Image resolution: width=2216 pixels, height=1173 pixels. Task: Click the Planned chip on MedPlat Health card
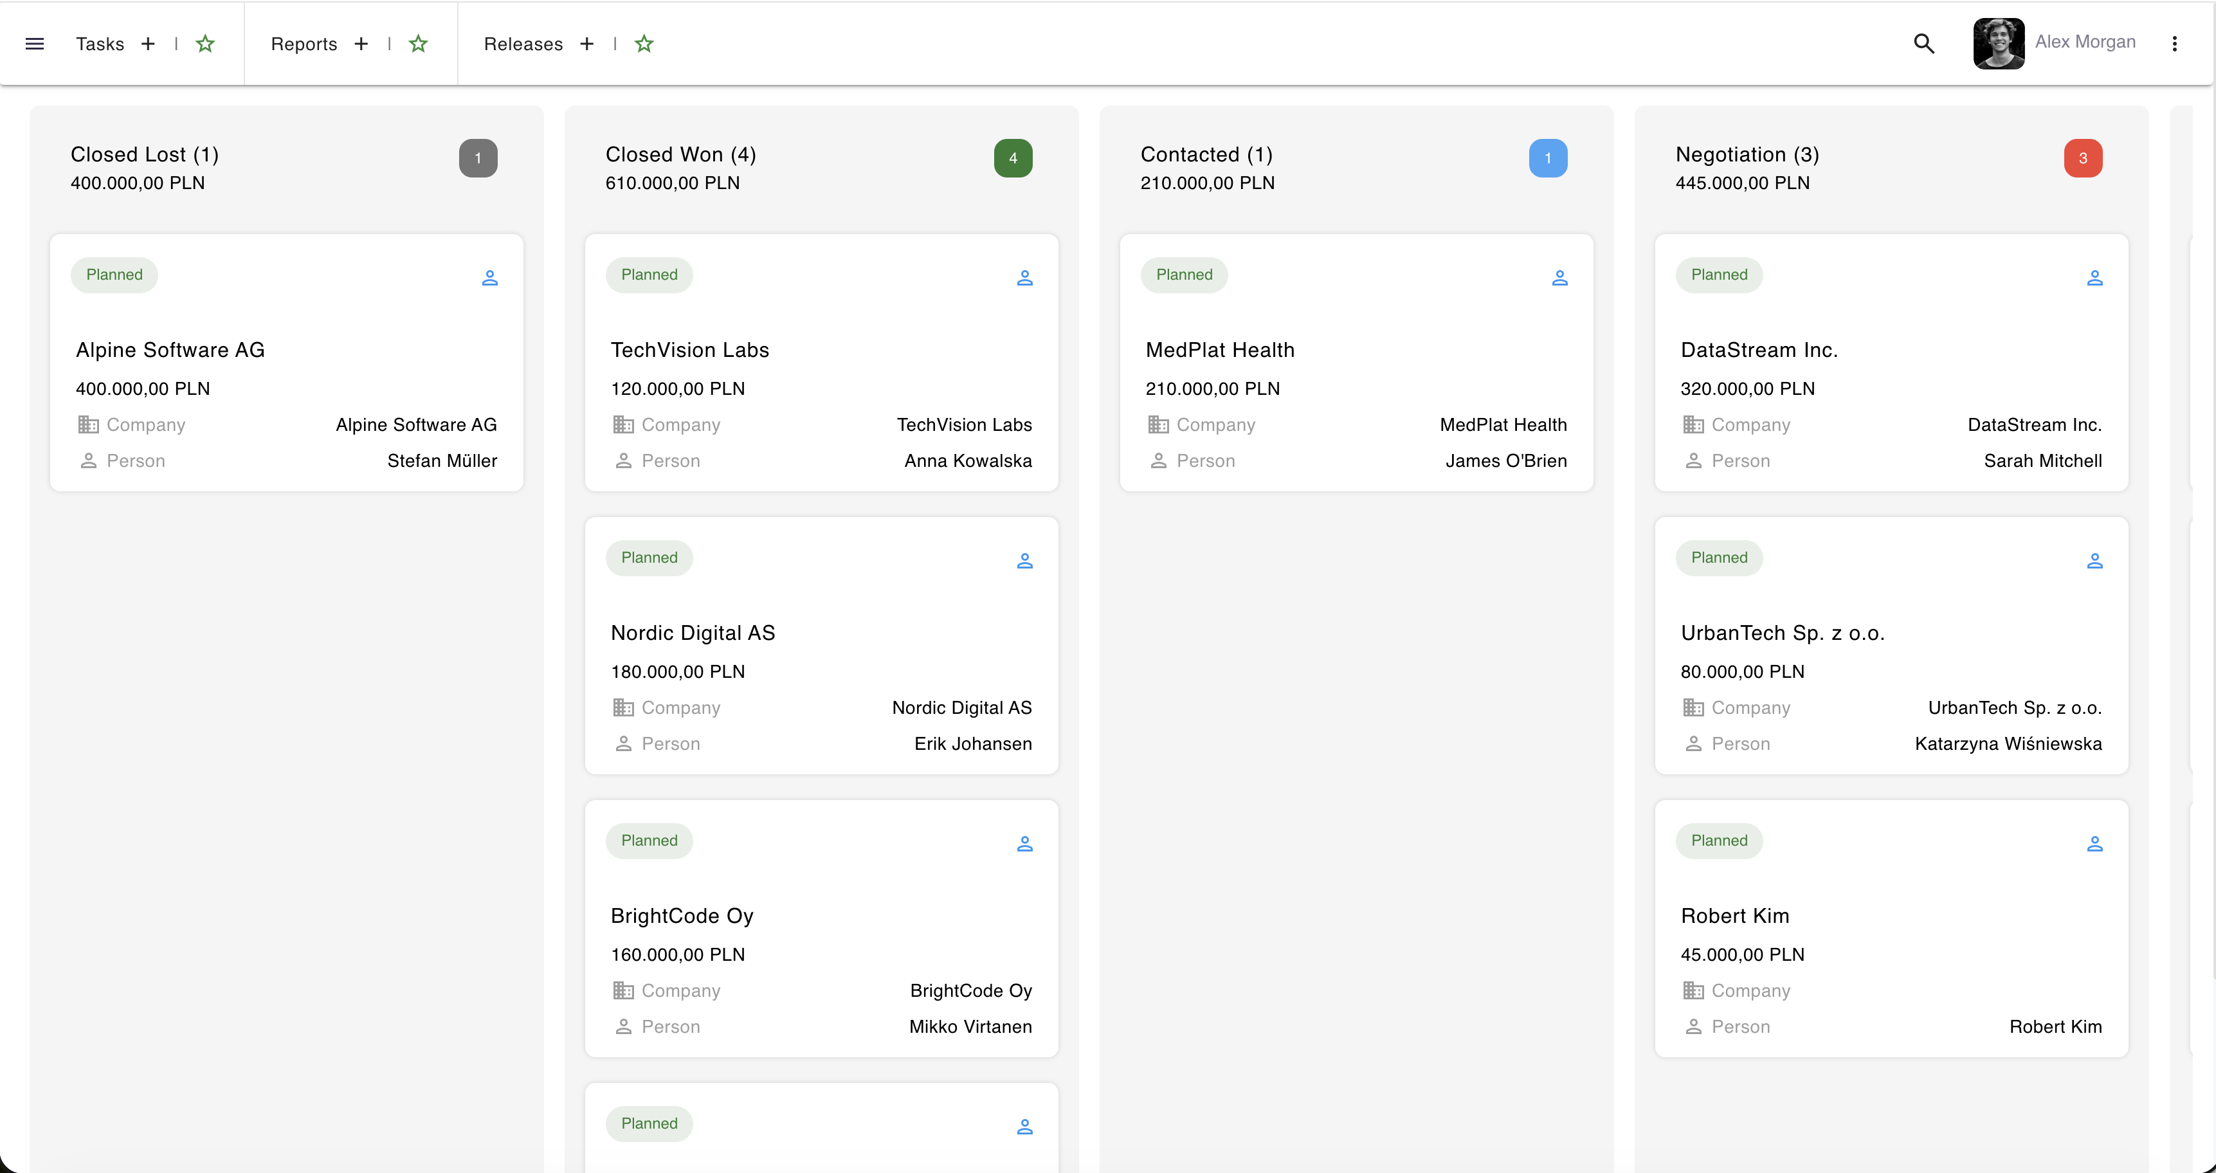tap(1185, 275)
